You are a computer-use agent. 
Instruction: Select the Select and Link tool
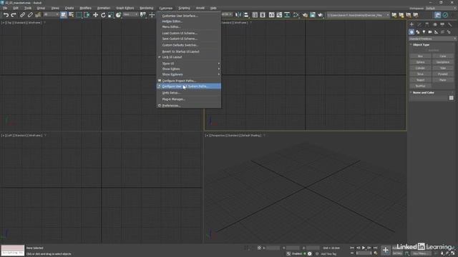[22, 15]
